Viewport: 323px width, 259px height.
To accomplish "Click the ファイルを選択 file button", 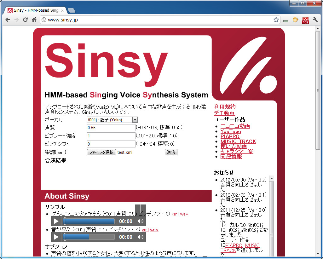I will [101, 152].
